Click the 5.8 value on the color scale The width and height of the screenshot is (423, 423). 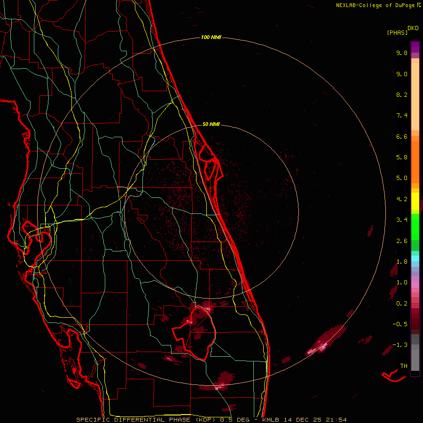(402, 157)
